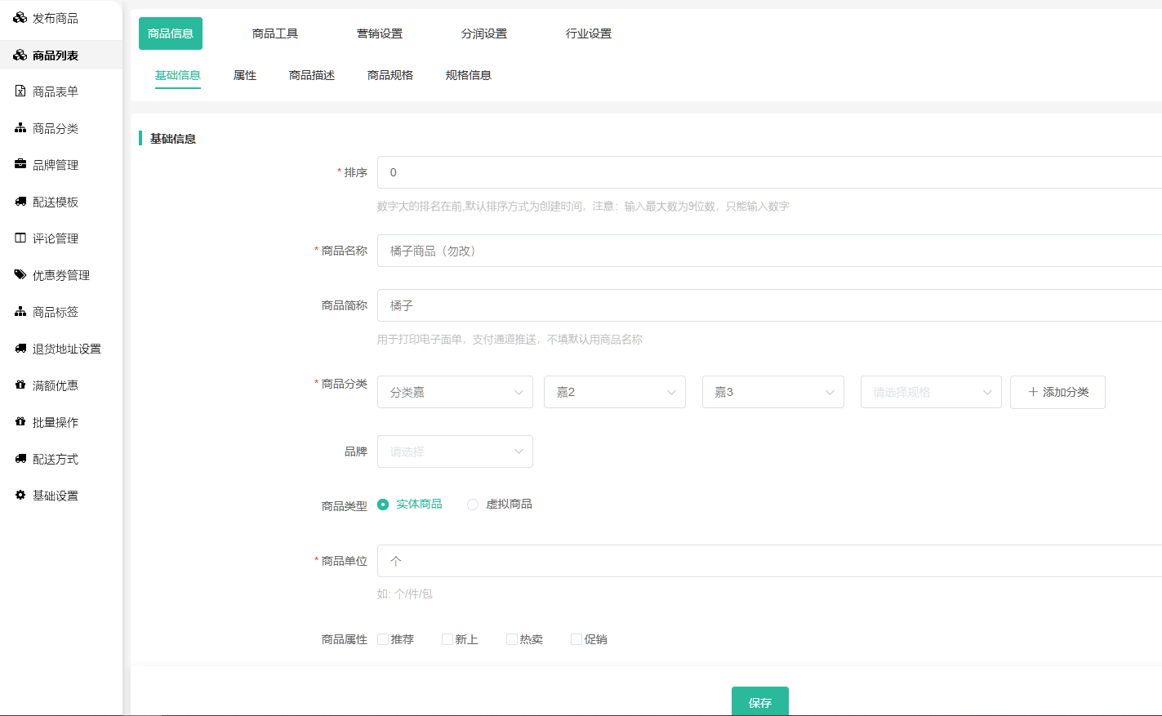The height and width of the screenshot is (716, 1162).
Task: Click the 商品分类 hierarchy icon
Action: [x=20, y=128]
